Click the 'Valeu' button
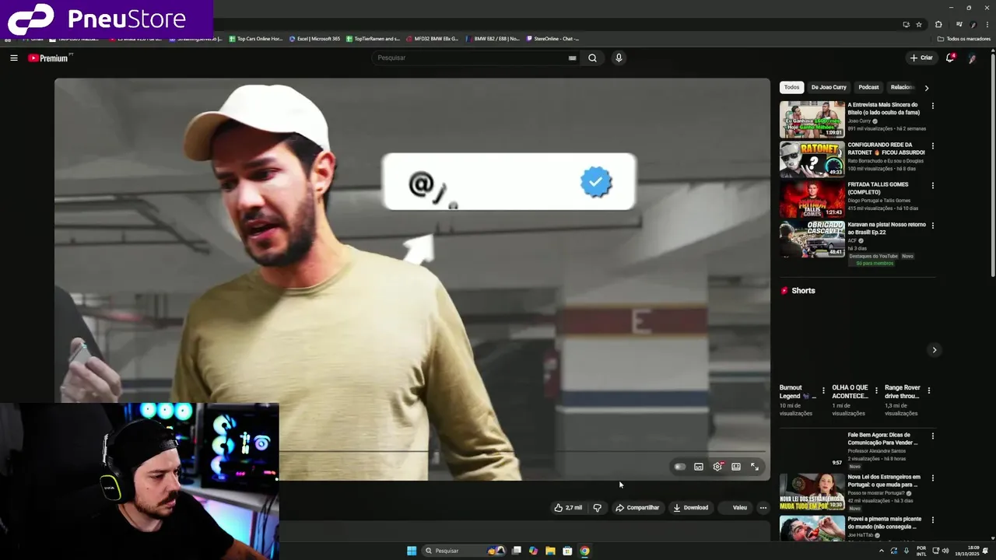The width and height of the screenshot is (996, 560). 736,508
